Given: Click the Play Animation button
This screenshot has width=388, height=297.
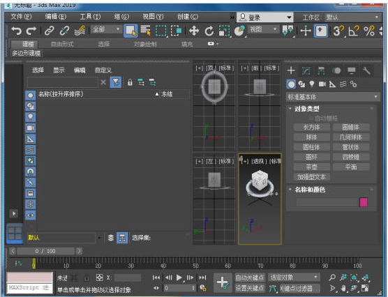Looking at the screenshot, I should pos(179,277).
